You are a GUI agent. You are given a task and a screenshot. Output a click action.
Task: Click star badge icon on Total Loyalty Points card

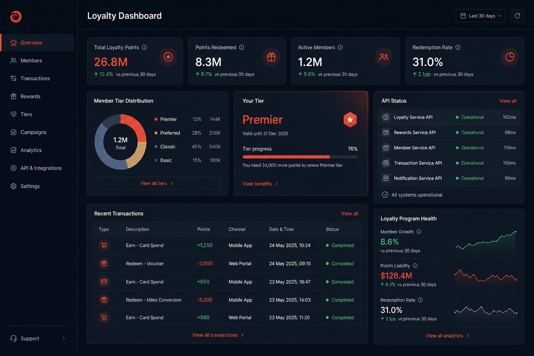tap(168, 57)
